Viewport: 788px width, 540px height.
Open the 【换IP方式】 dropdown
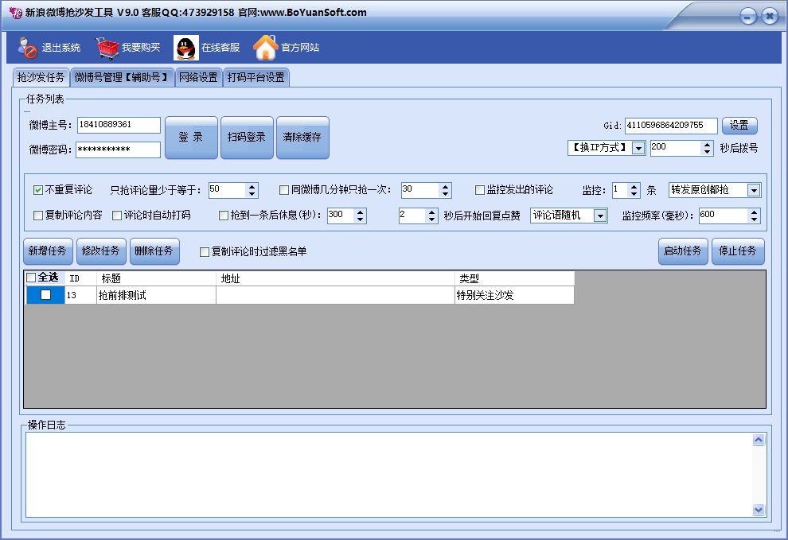[637, 147]
